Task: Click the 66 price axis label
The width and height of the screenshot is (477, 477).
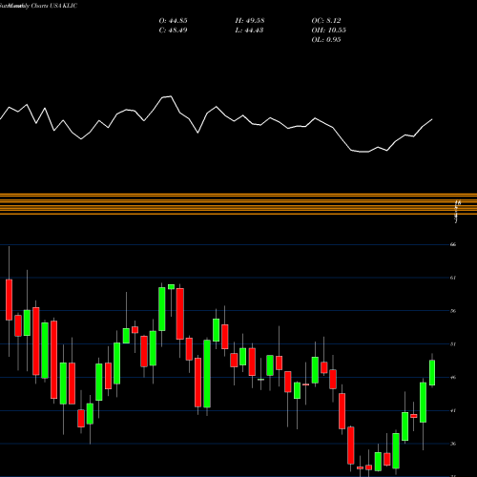Action: (453, 244)
